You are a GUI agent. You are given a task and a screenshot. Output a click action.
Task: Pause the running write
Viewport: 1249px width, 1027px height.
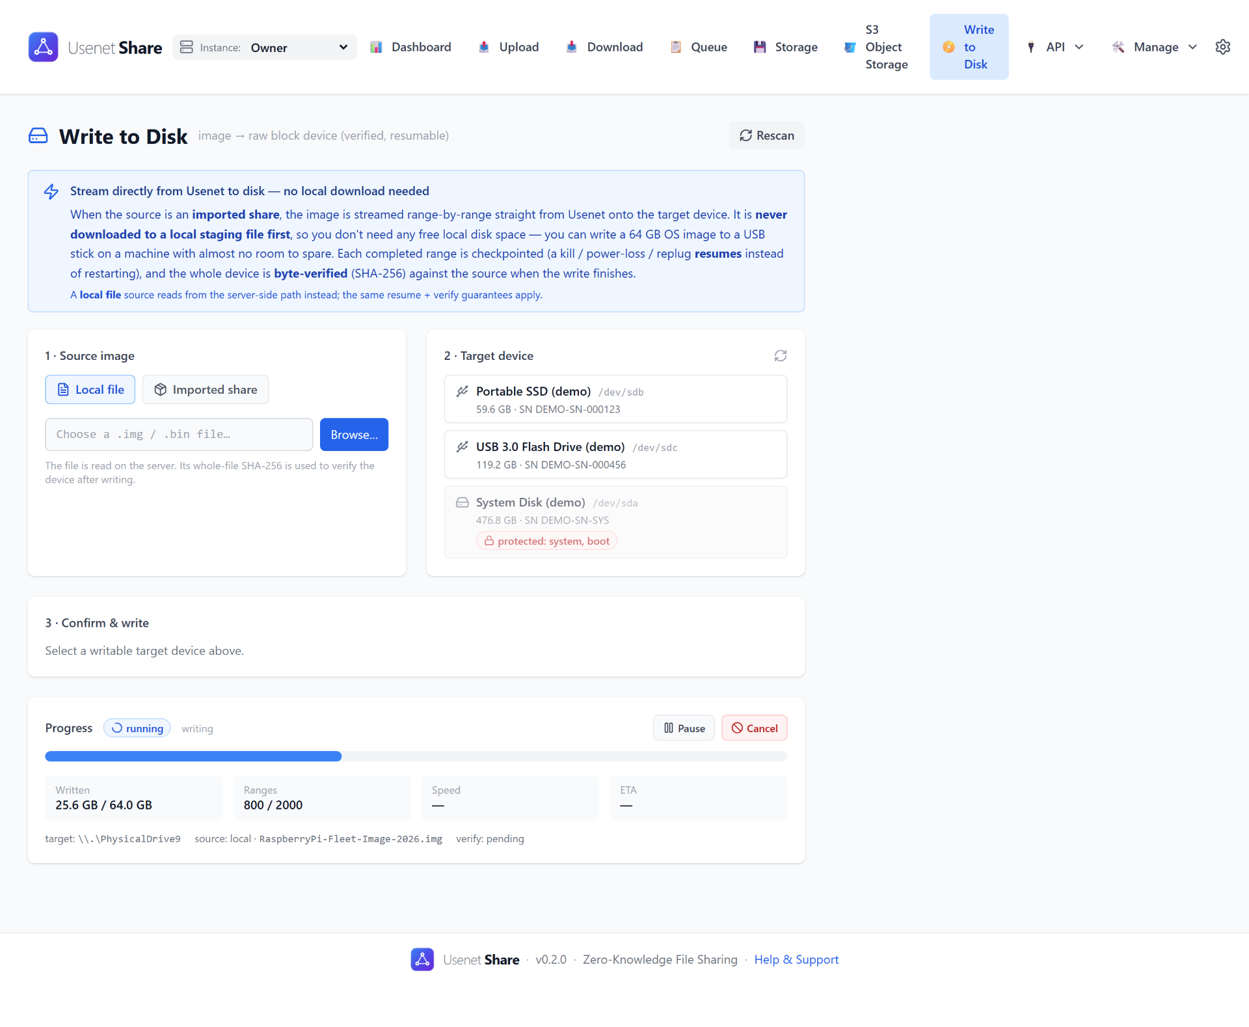point(684,728)
